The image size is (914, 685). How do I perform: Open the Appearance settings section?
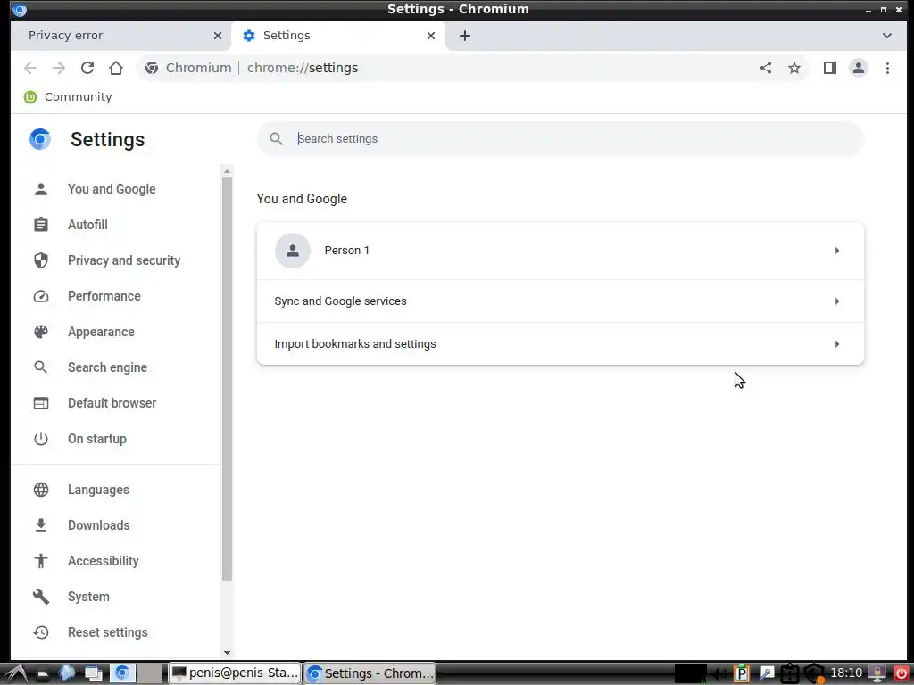(x=101, y=332)
